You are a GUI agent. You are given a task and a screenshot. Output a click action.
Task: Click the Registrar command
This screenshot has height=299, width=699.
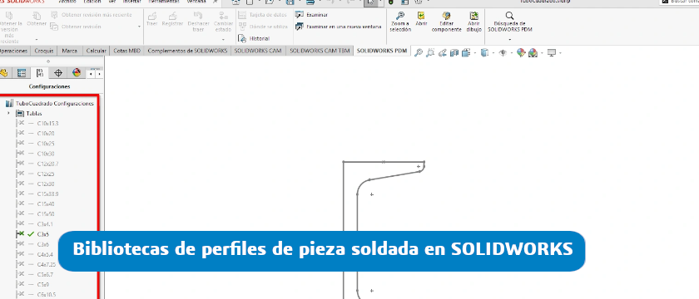pyautogui.click(x=172, y=19)
